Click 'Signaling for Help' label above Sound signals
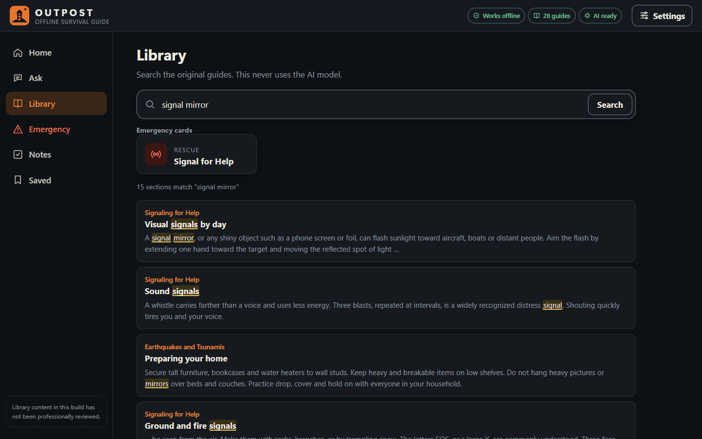702x439 pixels. click(x=172, y=279)
